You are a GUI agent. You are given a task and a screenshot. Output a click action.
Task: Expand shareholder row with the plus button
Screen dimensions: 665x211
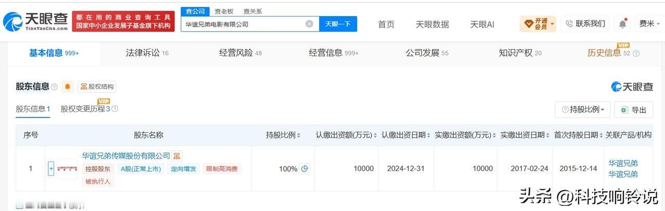pos(51,168)
